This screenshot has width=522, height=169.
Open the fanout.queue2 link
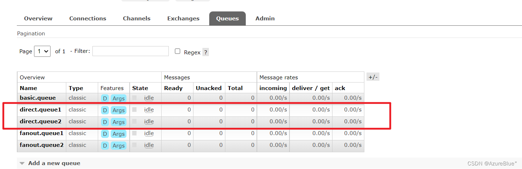tap(42, 145)
